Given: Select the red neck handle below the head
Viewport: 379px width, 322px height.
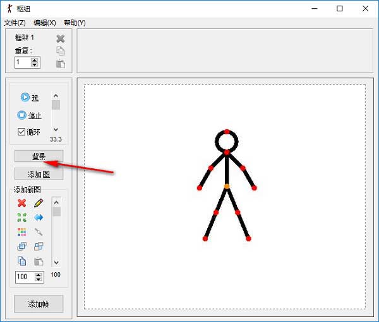Looking at the screenshot, I should [x=227, y=152].
